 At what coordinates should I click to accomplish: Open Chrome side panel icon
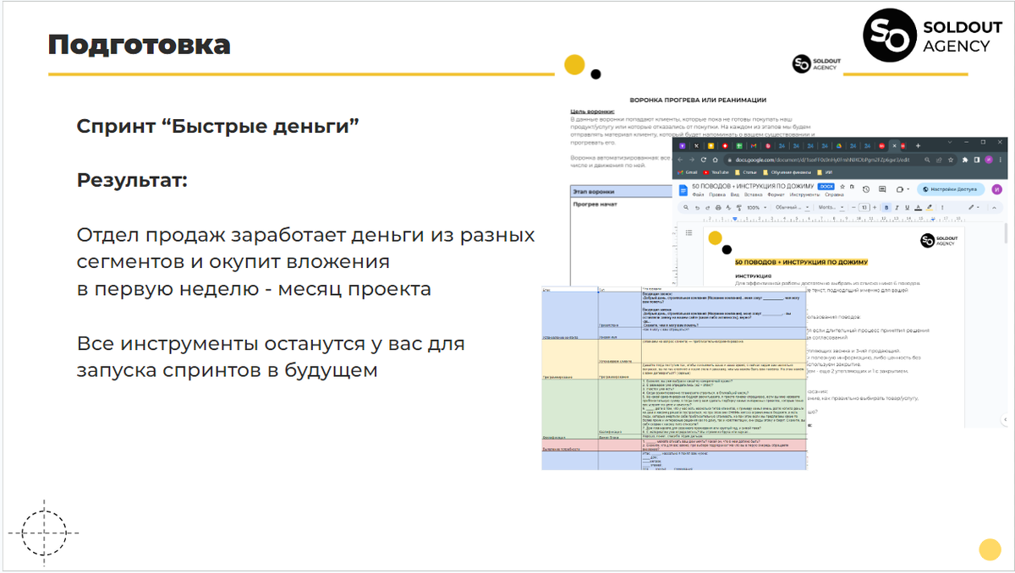976,160
